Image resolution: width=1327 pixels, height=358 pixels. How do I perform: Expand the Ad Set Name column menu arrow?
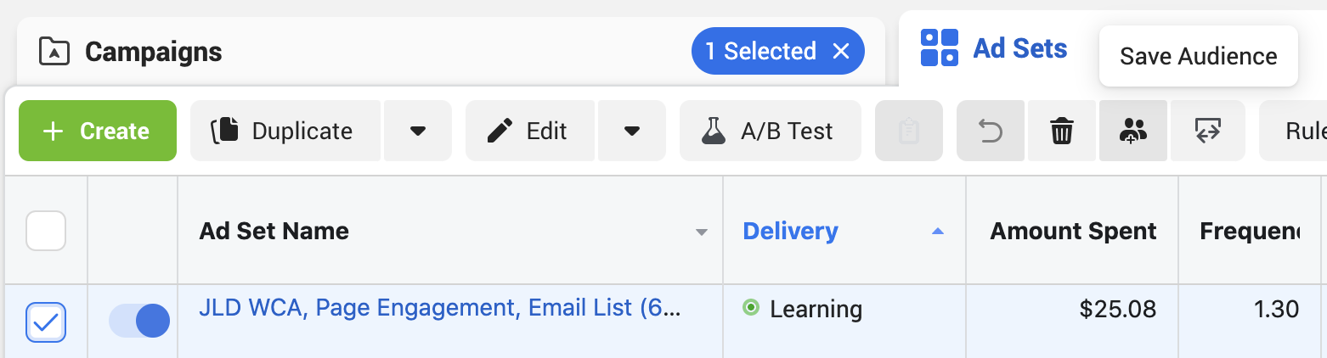pos(701,232)
